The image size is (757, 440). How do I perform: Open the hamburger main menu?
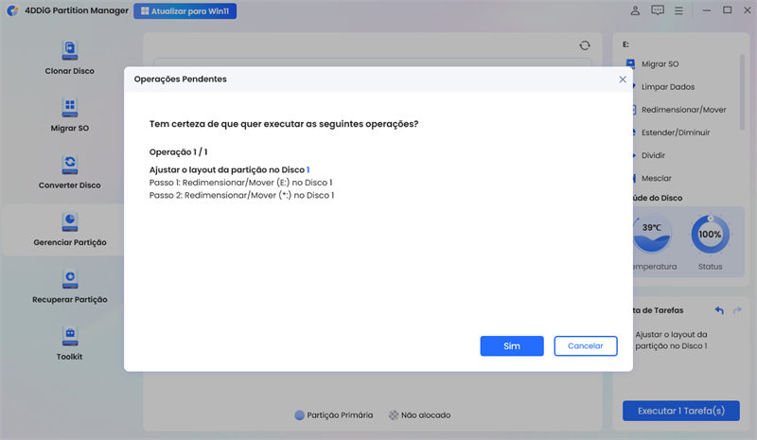pyautogui.click(x=681, y=11)
